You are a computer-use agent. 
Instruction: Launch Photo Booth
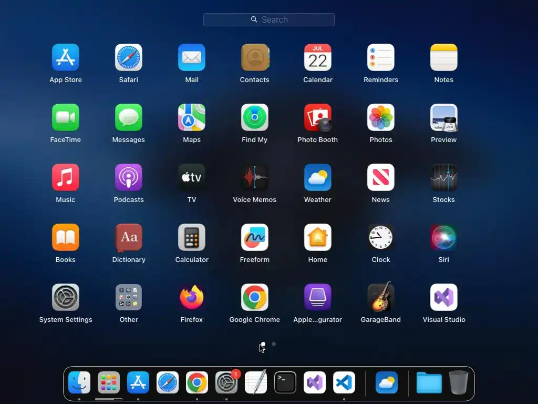point(318,117)
